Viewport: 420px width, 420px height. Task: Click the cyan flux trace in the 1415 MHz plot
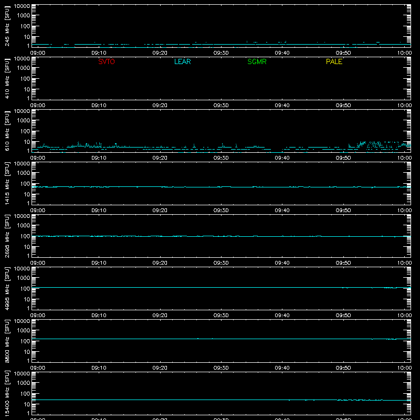coord(221,187)
